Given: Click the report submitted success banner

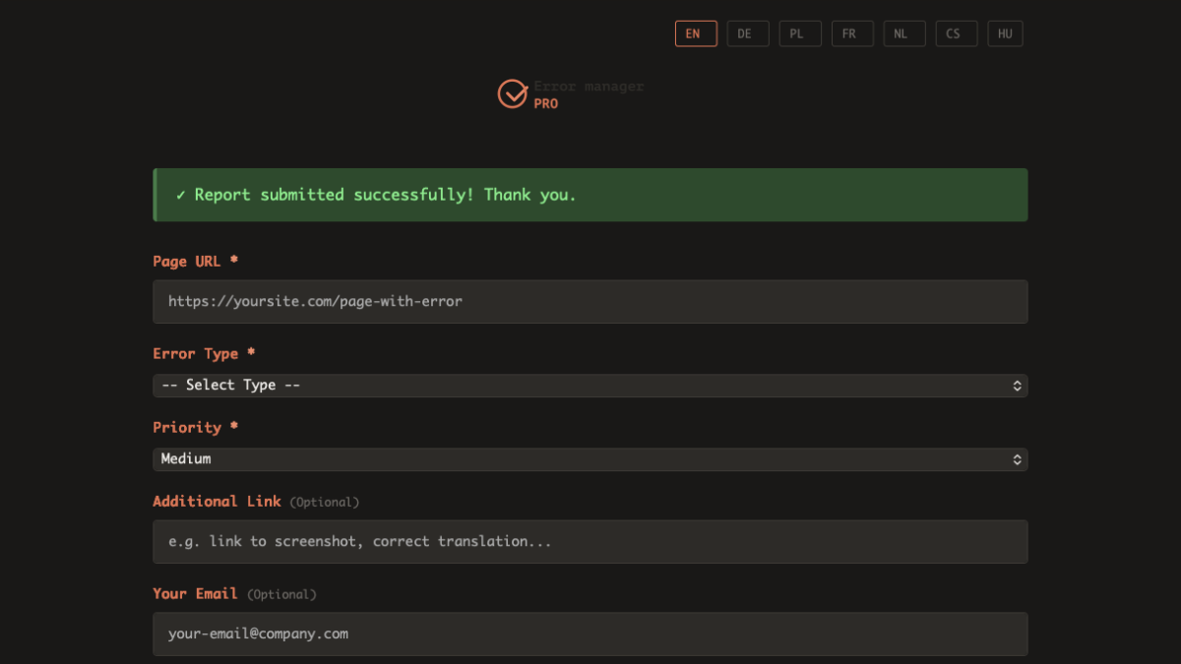Looking at the screenshot, I should tap(590, 194).
